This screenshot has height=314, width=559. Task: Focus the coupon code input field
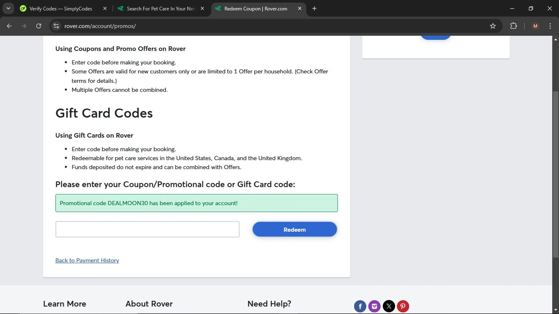coord(148,229)
